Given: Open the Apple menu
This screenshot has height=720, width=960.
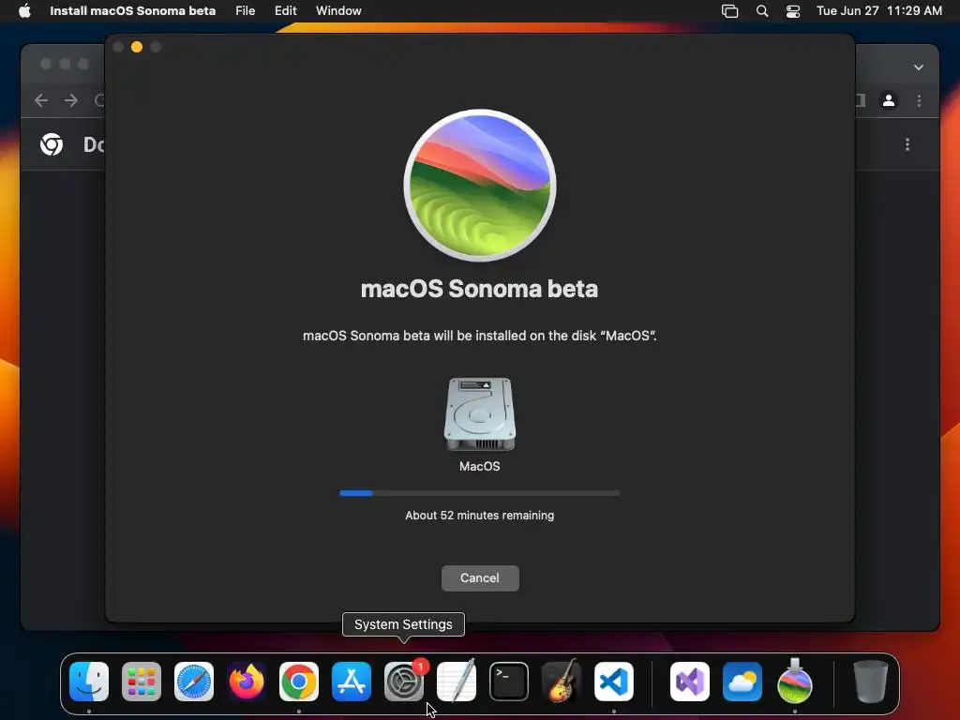Looking at the screenshot, I should pyautogui.click(x=24, y=10).
